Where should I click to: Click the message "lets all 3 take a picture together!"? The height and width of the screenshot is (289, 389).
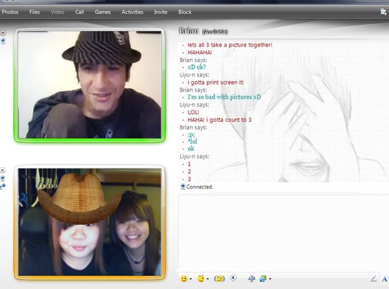(x=230, y=45)
